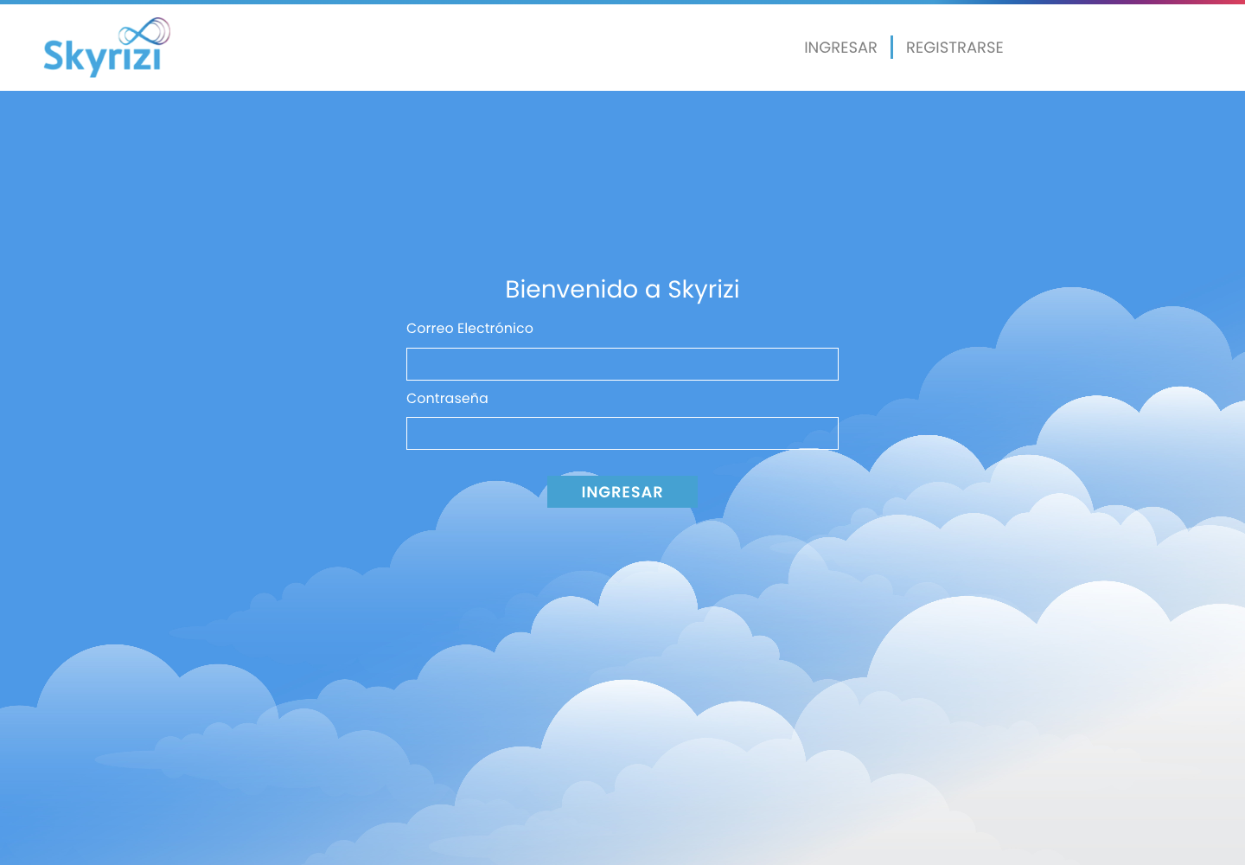Click the vertical divider between navigation links
Screen dimensions: 1245x865
pos(891,48)
